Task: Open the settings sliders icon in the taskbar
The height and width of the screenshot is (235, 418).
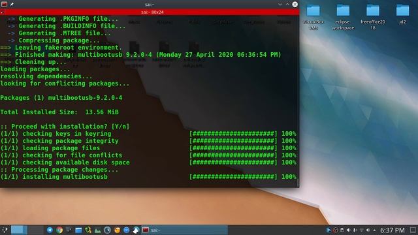Action: coord(69,230)
